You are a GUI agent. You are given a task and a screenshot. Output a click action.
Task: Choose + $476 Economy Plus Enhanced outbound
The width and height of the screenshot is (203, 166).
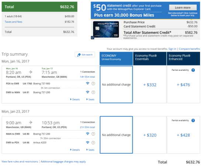[183, 84]
